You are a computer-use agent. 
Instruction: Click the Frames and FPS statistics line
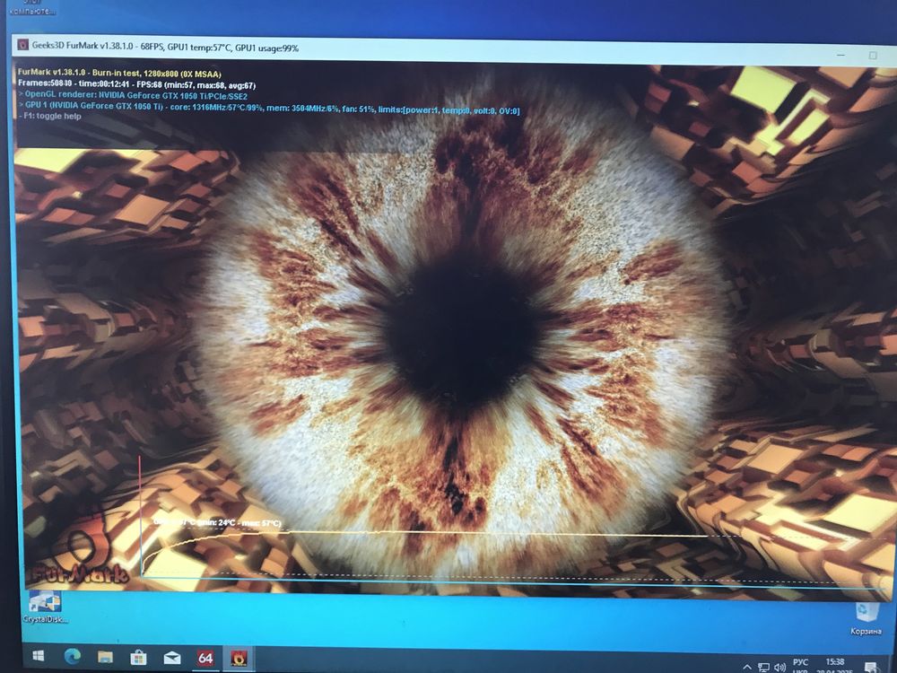136,84
